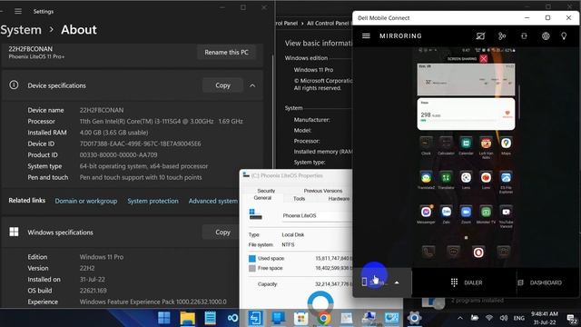Click the globe icon in Mirroring toolbar
The height and width of the screenshot is (327, 581).
click(546, 36)
